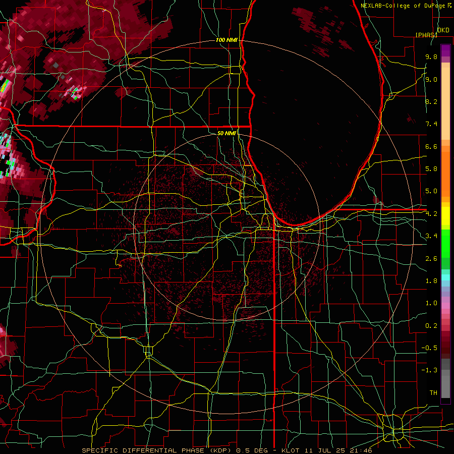Viewport: 454px width, 454px height.
Task: Click the 9.0 legend value
Action: [x=431, y=79]
